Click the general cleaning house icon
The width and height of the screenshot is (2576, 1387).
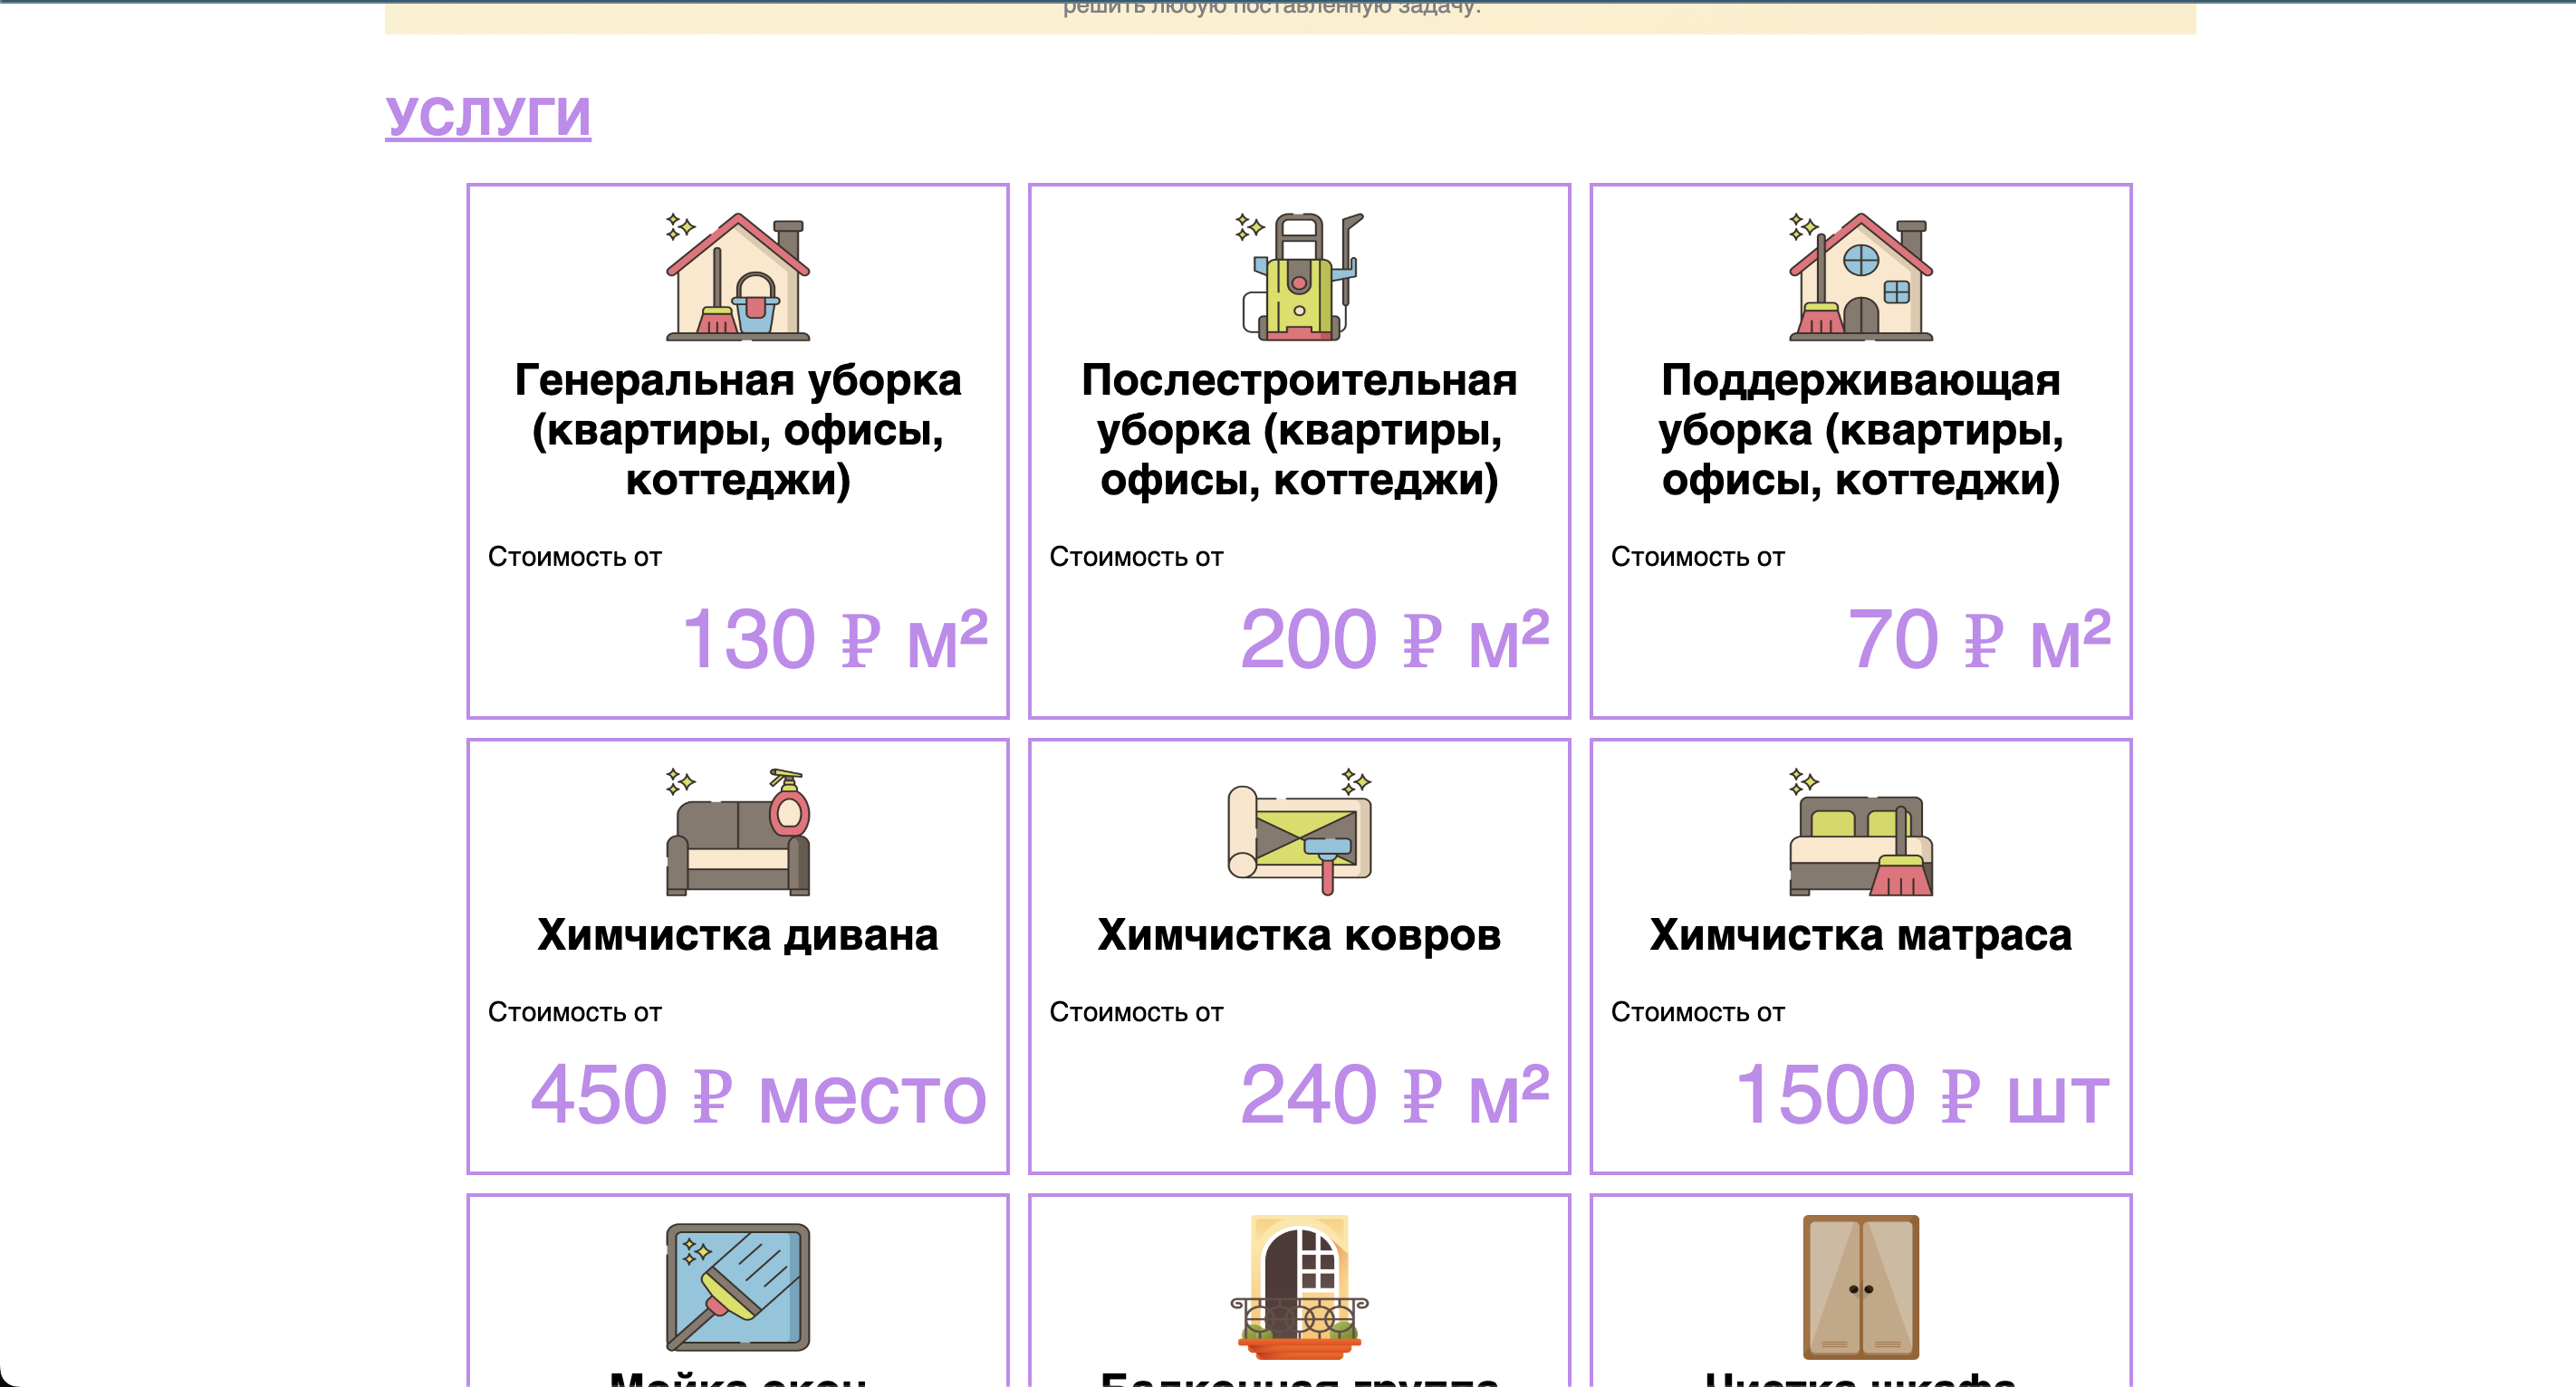pyautogui.click(x=738, y=277)
